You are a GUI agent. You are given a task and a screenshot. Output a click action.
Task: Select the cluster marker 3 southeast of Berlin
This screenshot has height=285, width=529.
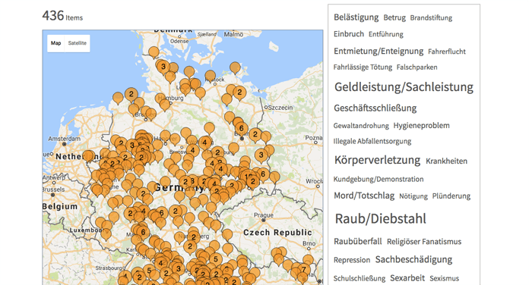pyautogui.click(x=261, y=155)
